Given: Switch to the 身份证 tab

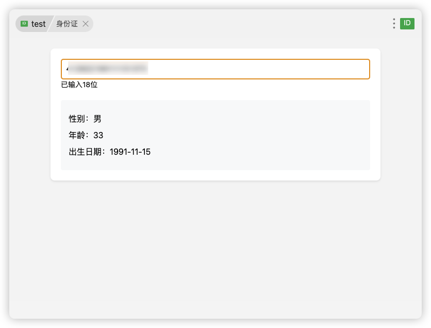Looking at the screenshot, I should [67, 24].
